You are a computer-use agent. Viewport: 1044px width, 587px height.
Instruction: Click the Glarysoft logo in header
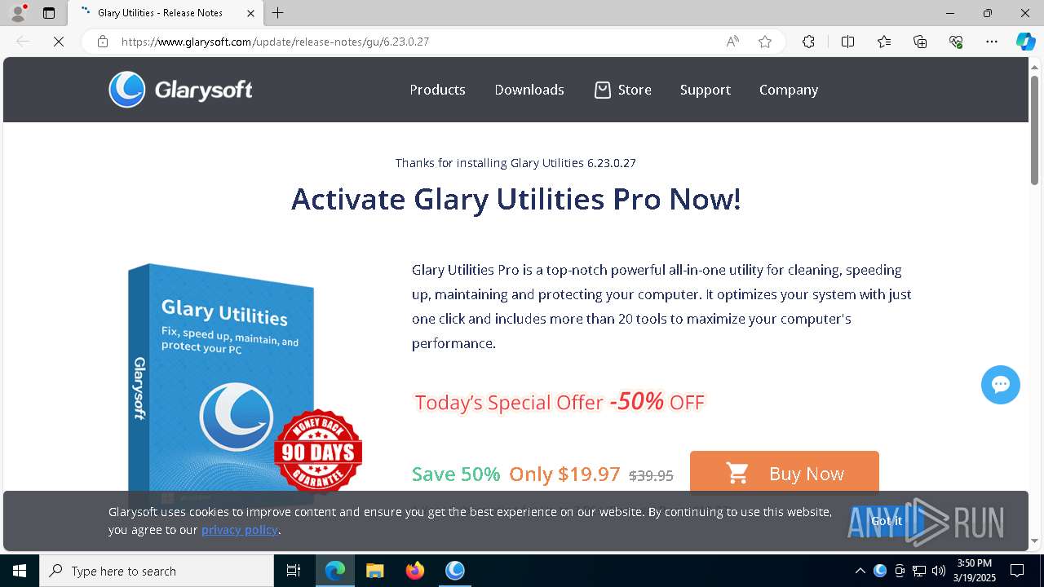(x=181, y=90)
